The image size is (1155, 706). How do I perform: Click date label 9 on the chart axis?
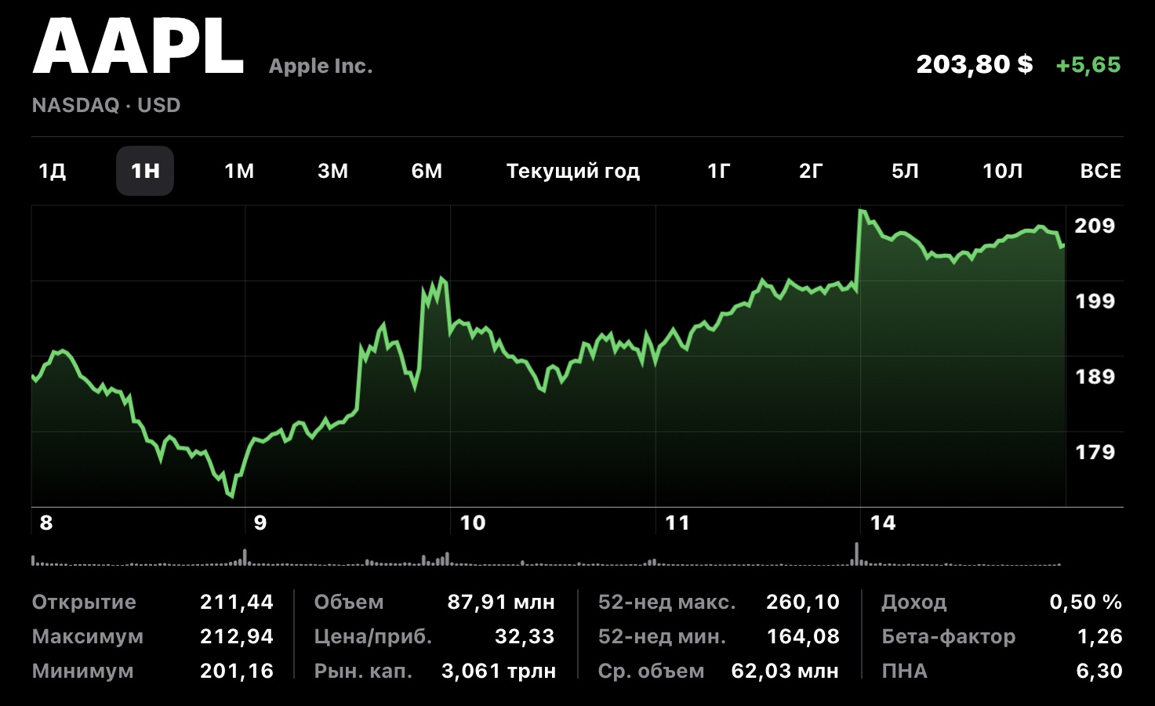[x=260, y=523]
